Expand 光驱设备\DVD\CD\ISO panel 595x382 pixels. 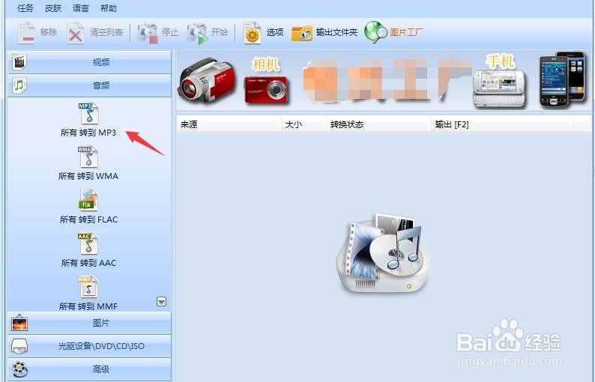point(89,346)
